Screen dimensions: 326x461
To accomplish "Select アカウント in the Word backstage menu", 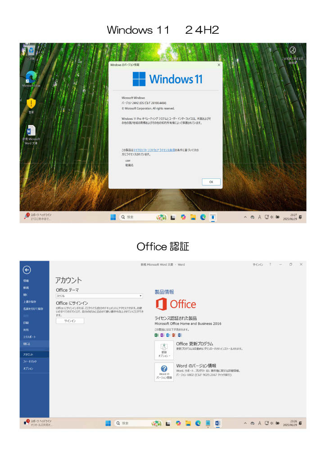I will pyautogui.click(x=34, y=355).
